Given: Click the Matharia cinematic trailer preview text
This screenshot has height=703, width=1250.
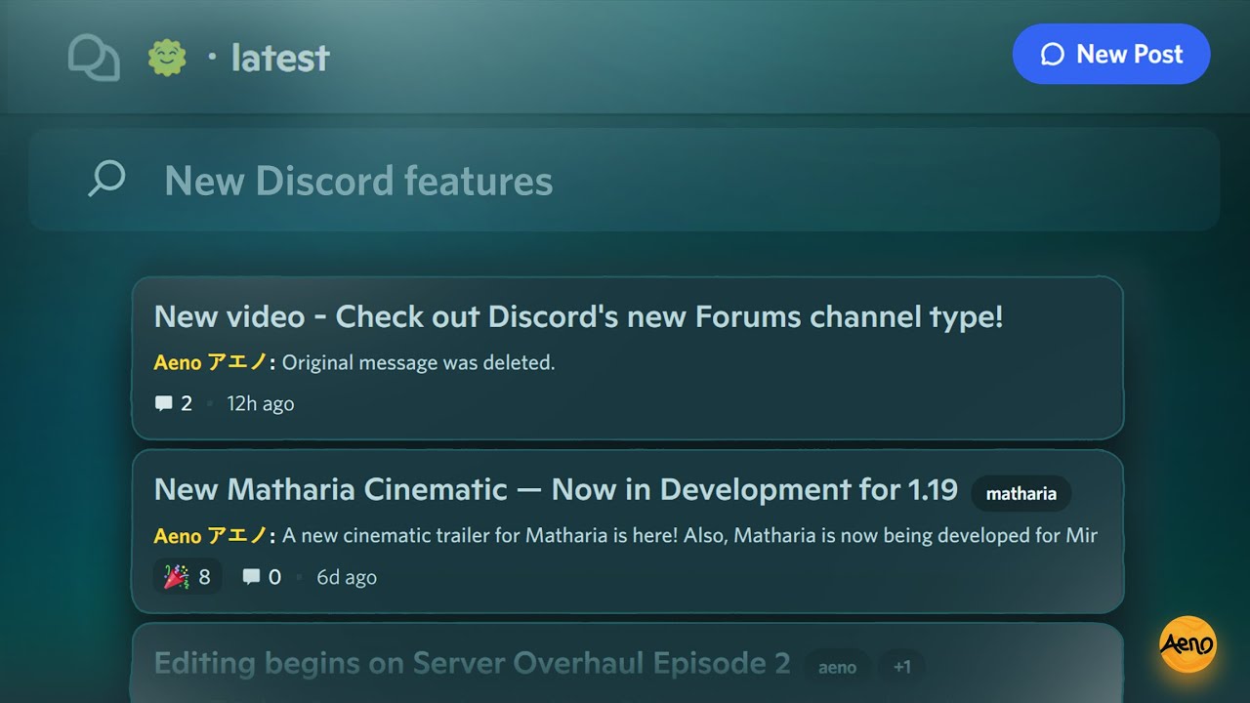Looking at the screenshot, I should [689, 535].
